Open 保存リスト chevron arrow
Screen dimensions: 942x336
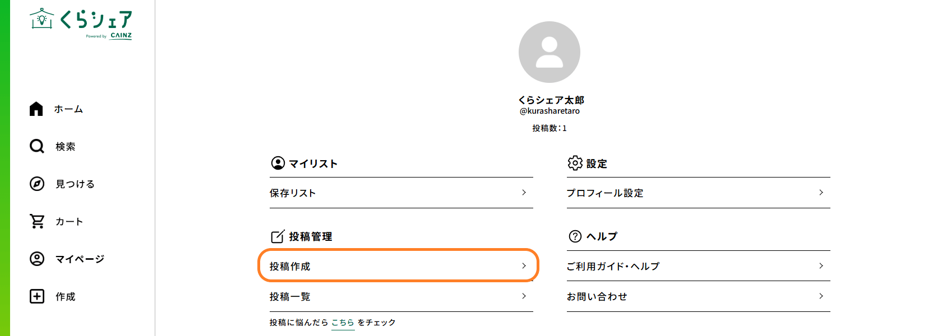[x=524, y=193]
